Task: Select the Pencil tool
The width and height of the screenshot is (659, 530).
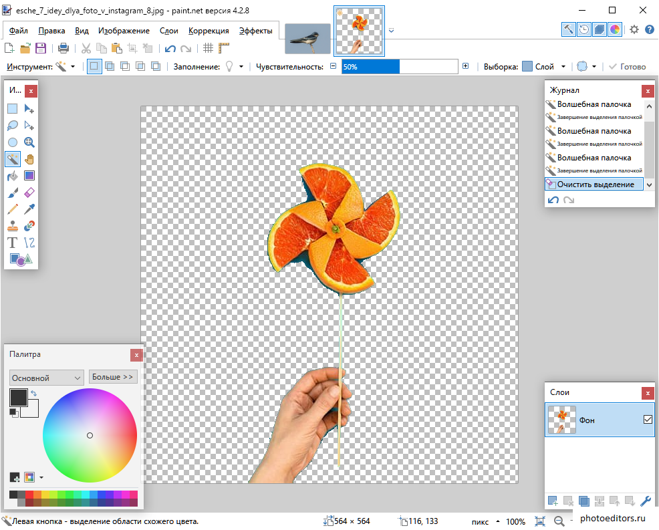Action: [13, 209]
